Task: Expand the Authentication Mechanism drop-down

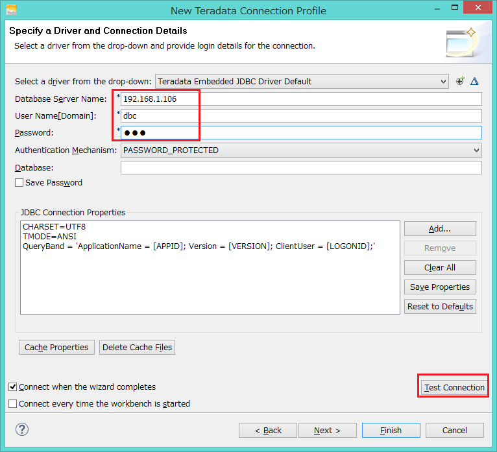Action: click(301, 150)
